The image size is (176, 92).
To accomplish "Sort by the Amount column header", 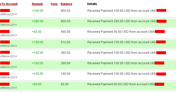I will [37, 4].
